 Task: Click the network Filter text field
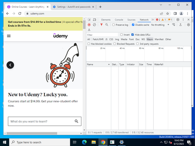click(x=102, y=35)
